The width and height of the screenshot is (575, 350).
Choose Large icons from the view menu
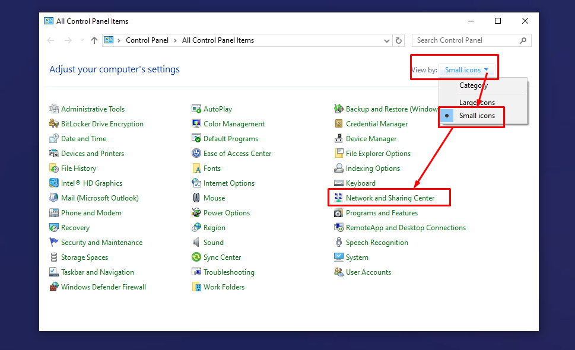coord(476,103)
